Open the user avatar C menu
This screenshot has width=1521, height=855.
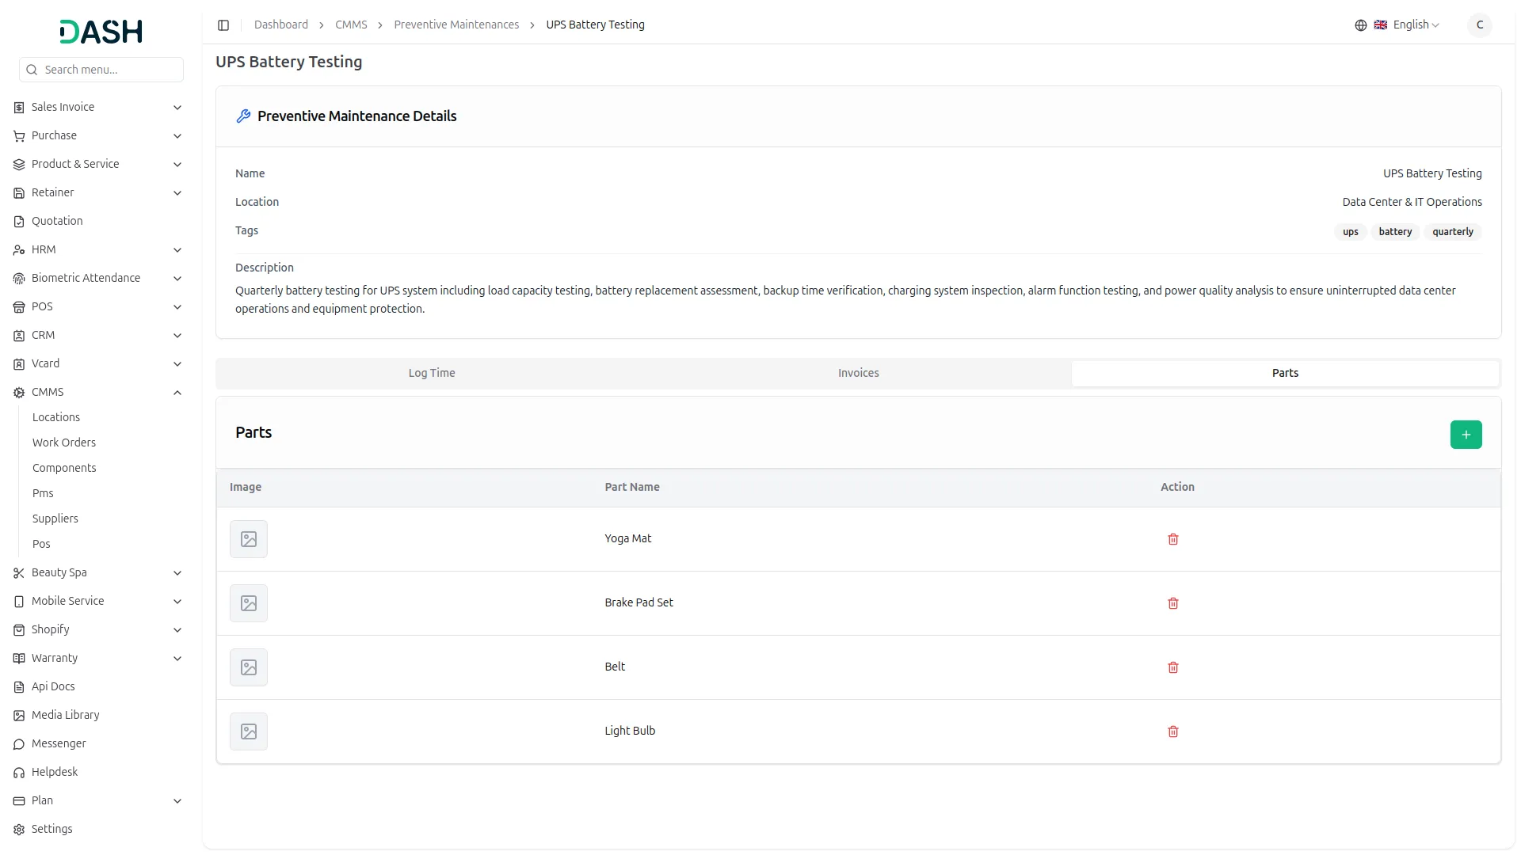(x=1478, y=25)
